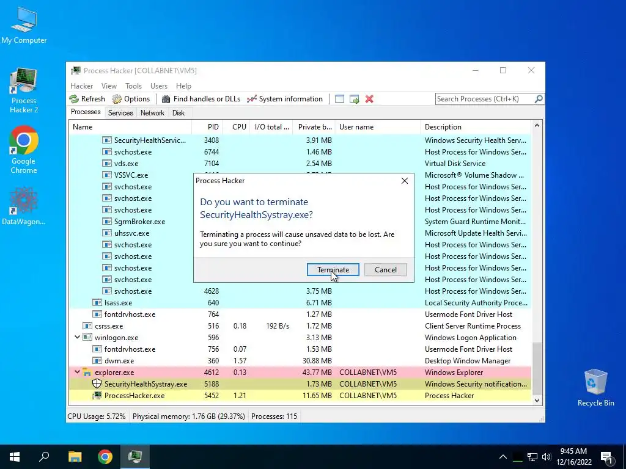Sort by the I/O total column header
Viewport: 626px width, 469px height.
(x=271, y=127)
